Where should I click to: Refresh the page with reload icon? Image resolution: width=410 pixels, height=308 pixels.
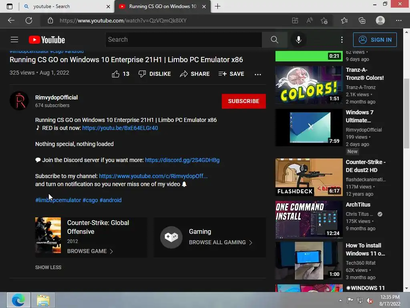[29, 20]
